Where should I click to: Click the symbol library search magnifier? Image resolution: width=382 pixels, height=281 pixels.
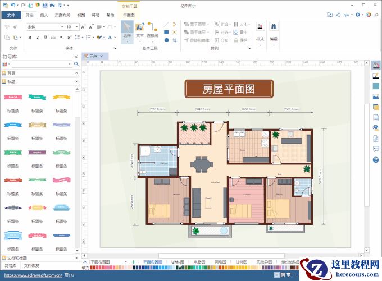pos(76,64)
